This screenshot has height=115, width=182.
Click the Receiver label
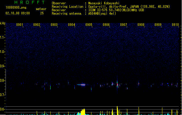[x=59, y=10]
